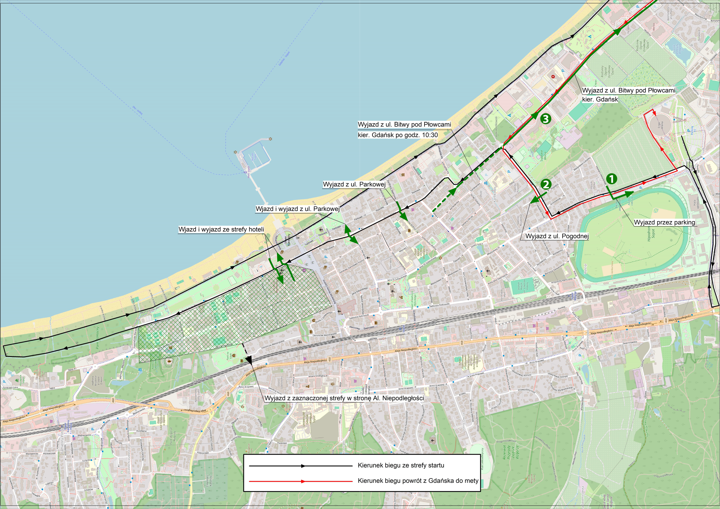Image resolution: width=720 pixels, height=509 pixels.
Task: Click the green numbered circle 3 marker
Action: click(546, 119)
